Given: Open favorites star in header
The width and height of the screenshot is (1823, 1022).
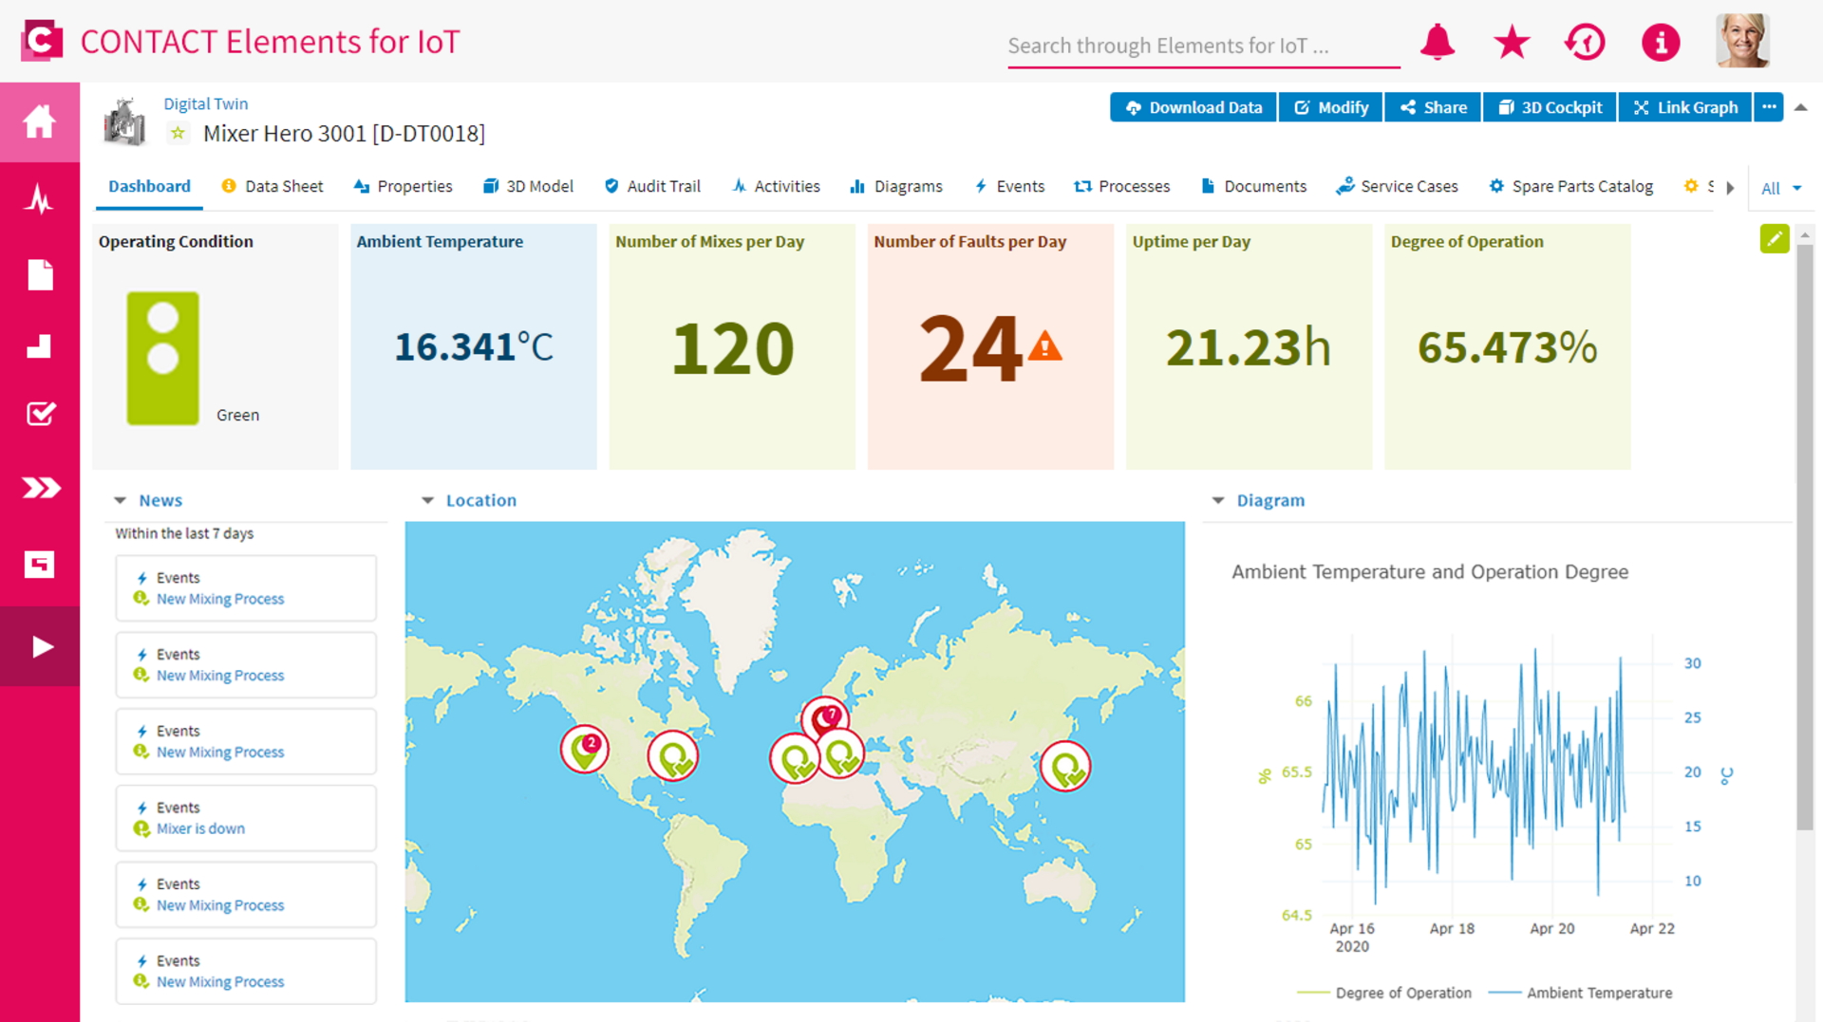Looking at the screenshot, I should pos(1512,43).
